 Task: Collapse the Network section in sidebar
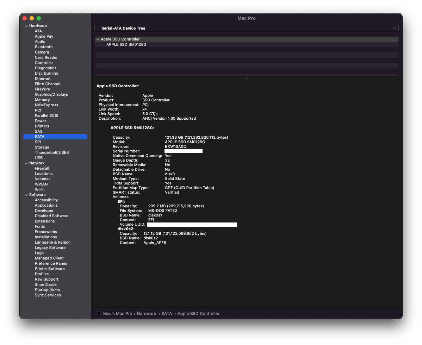26,163
